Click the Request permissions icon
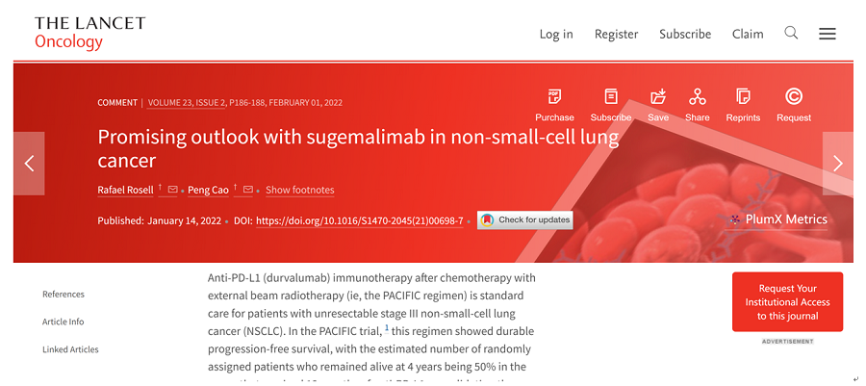The height and width of the screenshot is (386, 866). point(794,96)
